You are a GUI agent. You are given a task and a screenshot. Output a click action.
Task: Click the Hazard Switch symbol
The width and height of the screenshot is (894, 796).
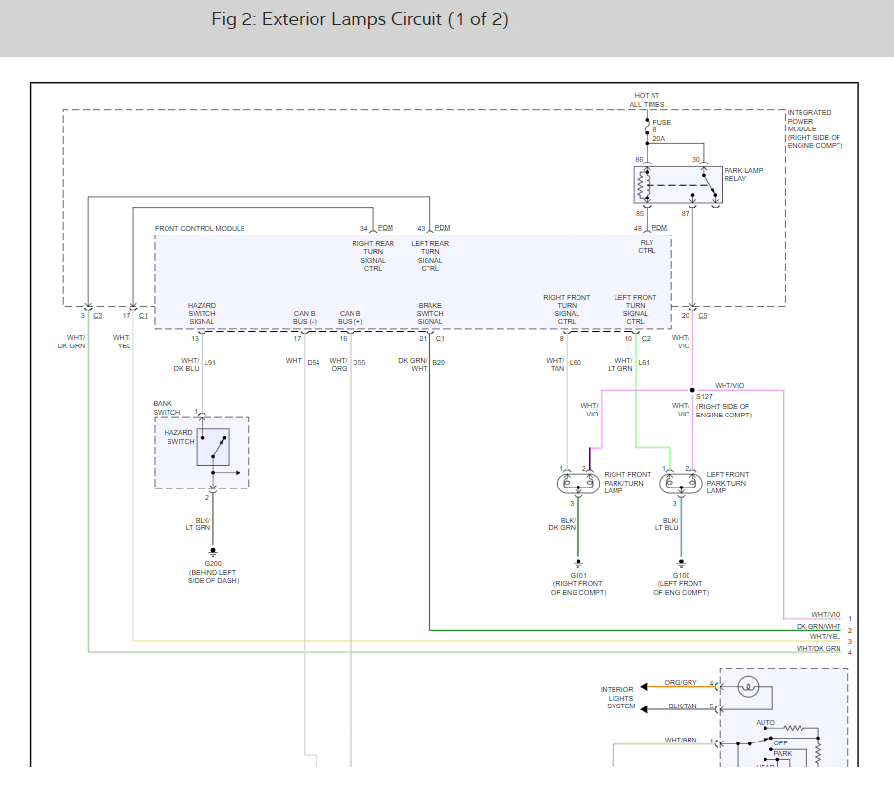click(x=212, y=448)
